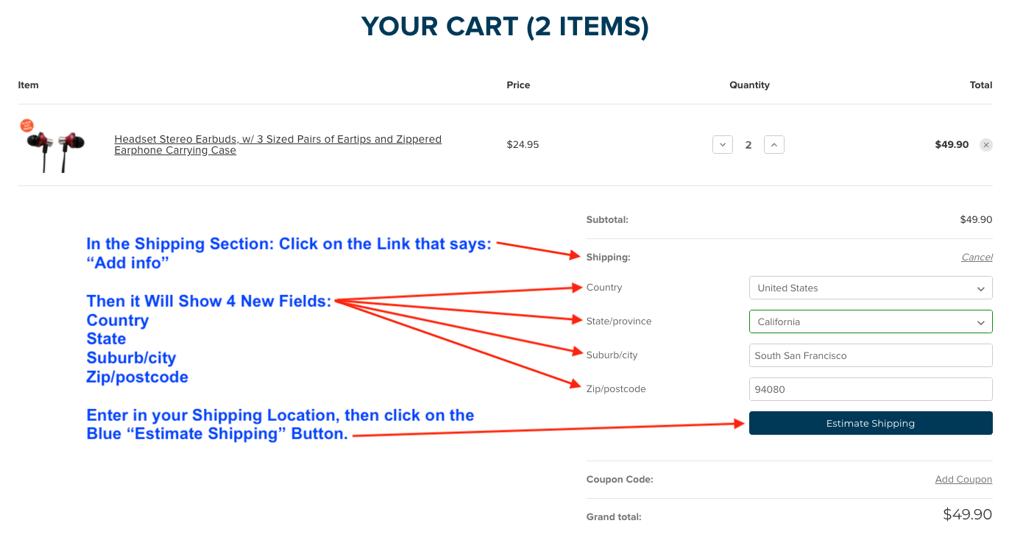
Task: Open the Headset Stereo Earbuds product page
Action: click(x=277, y=144)
